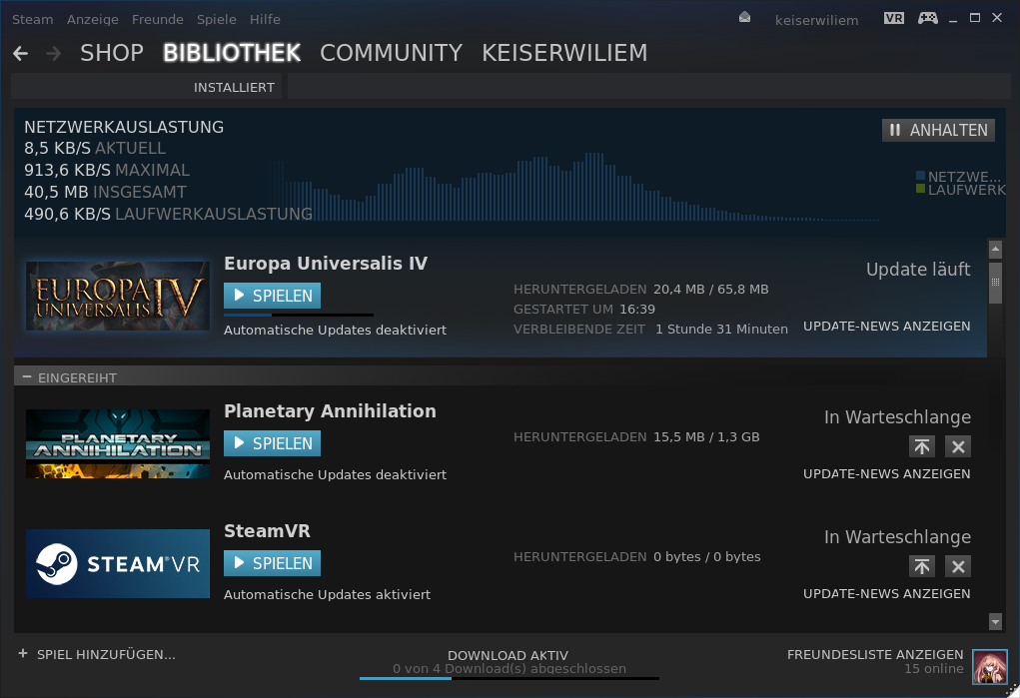Open FREUNDESLISTE ANZEIGEN friends list
Image resolution: width=1020 pixels, height=698 pixels.
point(875,654)
